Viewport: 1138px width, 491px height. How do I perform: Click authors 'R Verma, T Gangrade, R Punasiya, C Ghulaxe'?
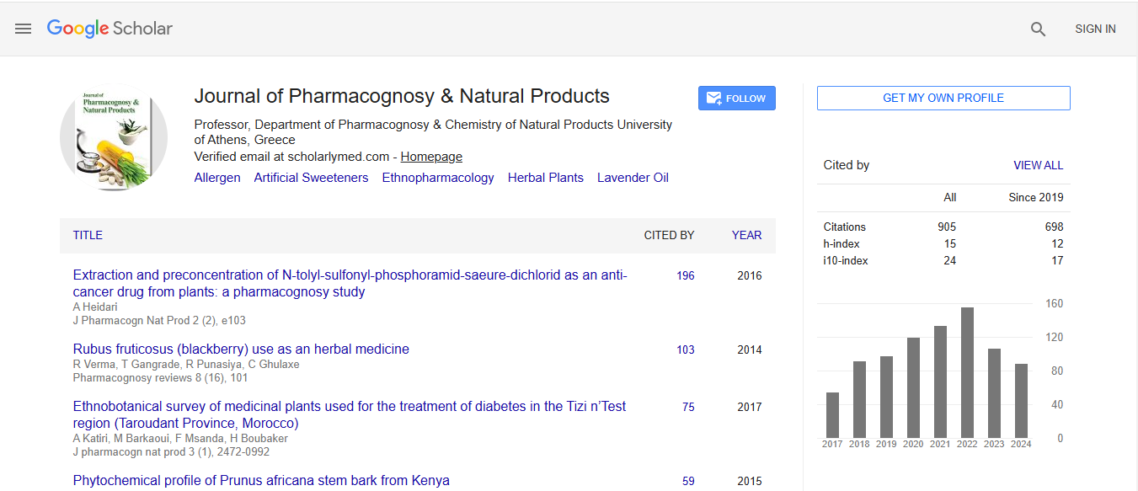(186, 365)
